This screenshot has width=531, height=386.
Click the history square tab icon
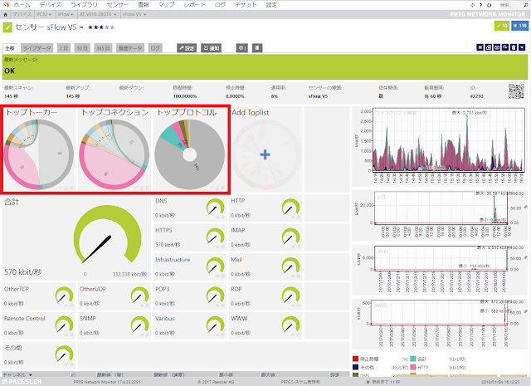(257, 48)
